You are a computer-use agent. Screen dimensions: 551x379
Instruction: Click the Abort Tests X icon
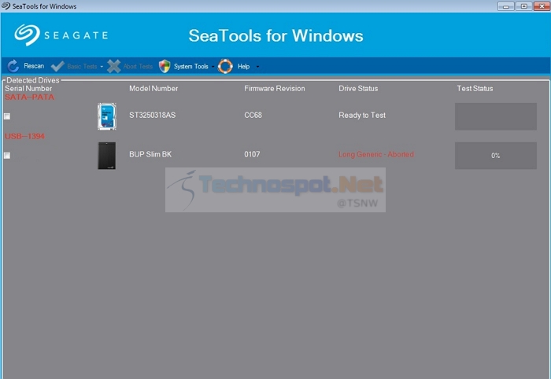click(113, 66)
